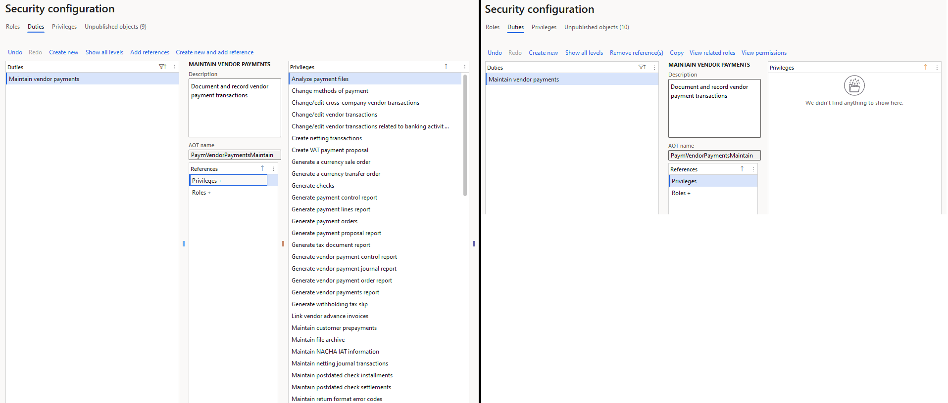Select Link vendor advance invoices privilege

[375, 316]
